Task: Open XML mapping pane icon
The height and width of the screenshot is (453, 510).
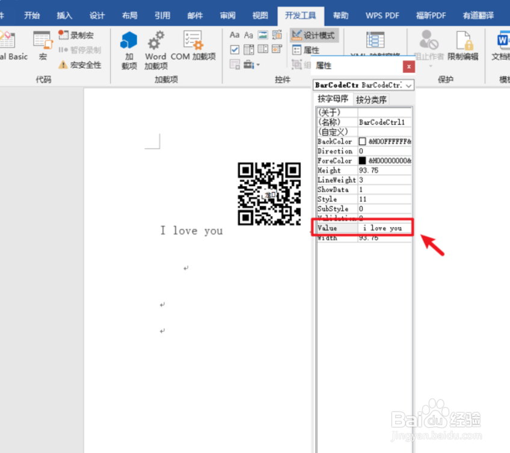Action: pos(375,40)
